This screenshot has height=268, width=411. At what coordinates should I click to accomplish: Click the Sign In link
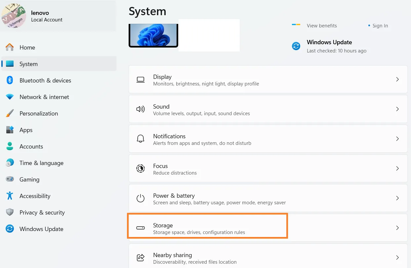(380, 25)
